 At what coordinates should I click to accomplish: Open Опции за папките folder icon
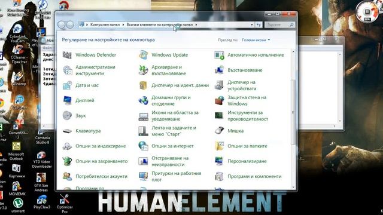tap(220, 146)
